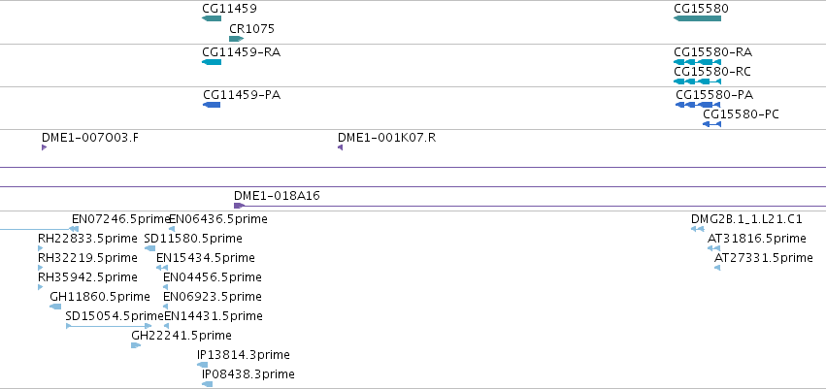Select the CG15580 gene bar
The image size is (826, 389).
698,18
